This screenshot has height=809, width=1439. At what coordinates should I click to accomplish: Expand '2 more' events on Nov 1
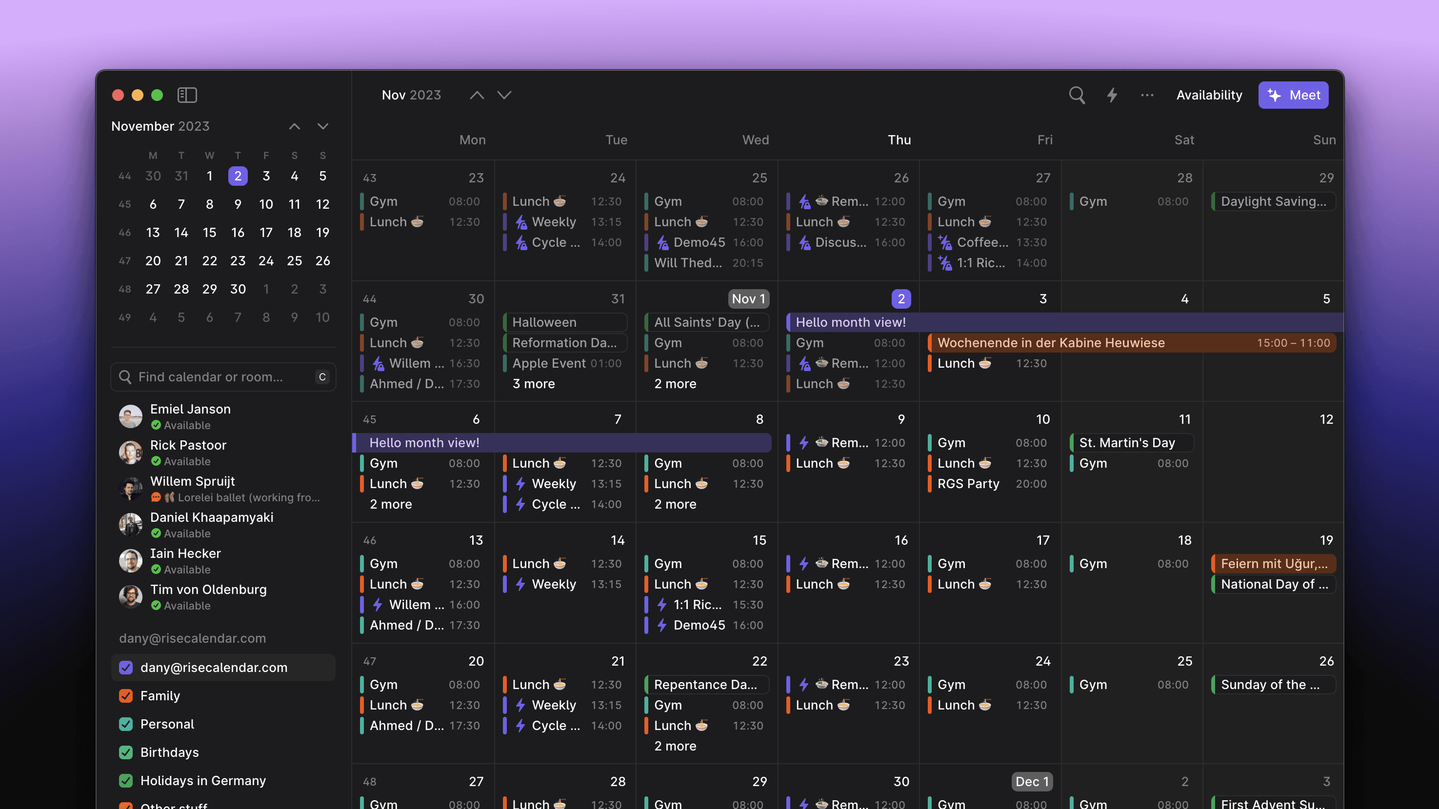pos(676,384)
